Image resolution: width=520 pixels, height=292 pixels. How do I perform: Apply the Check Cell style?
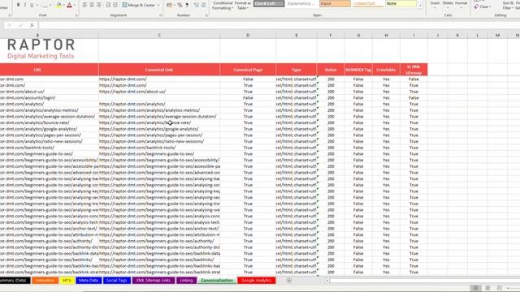tap(269, 3)
